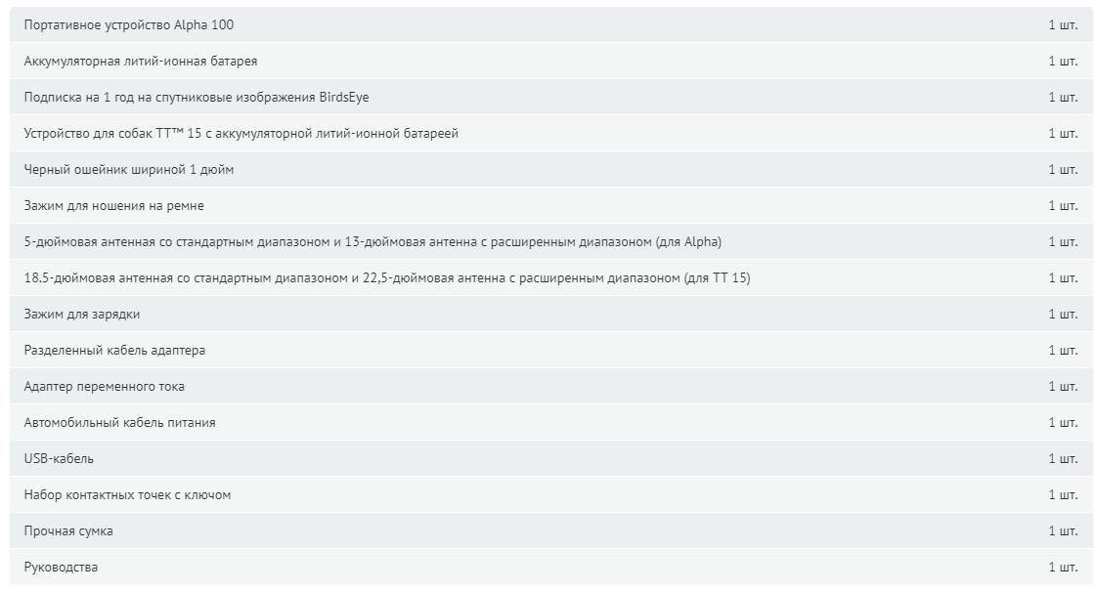
Task: Select the "Зажим для ношения на ремне" row
Action: point(550,205)
